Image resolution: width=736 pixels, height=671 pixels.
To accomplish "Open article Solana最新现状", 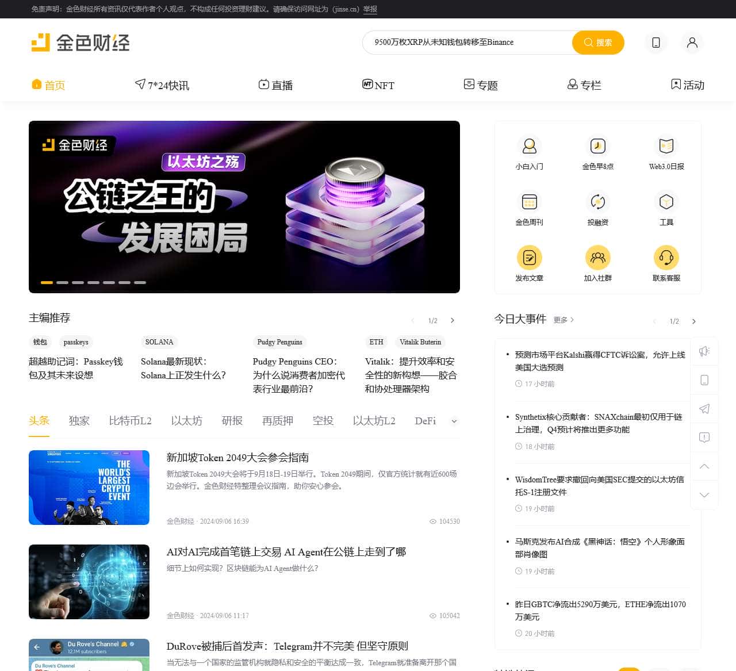I will click(x=183, y=369).
